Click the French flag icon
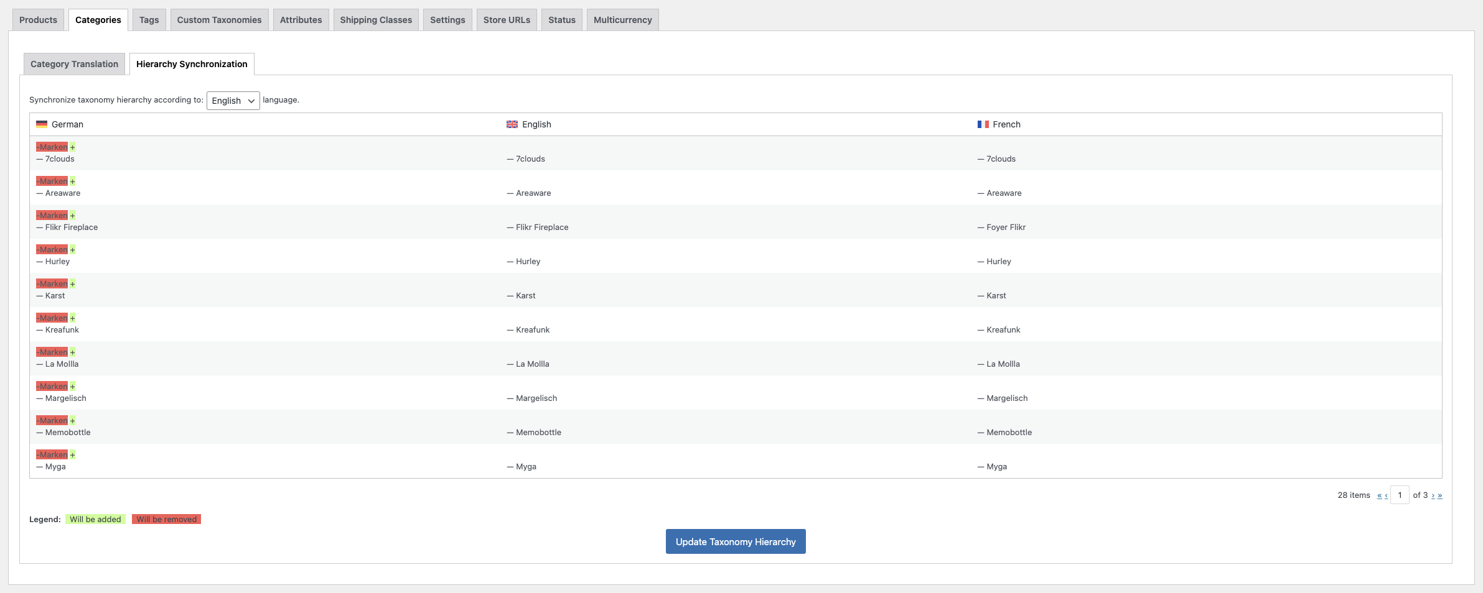This screenshot has width=1483, height=593. coord(983,124)
